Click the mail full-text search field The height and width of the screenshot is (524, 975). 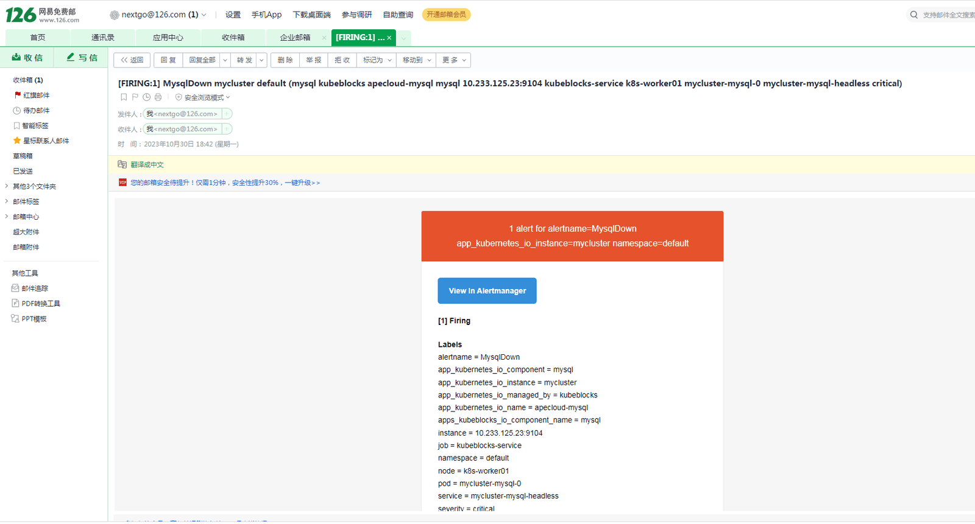[x=948, y=15]
